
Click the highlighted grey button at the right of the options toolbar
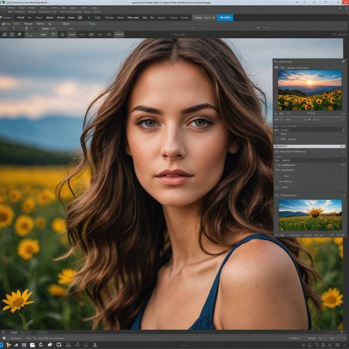pyautogui.click(x=119, y=34)
